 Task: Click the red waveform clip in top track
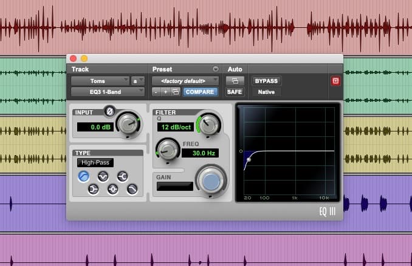206,27
